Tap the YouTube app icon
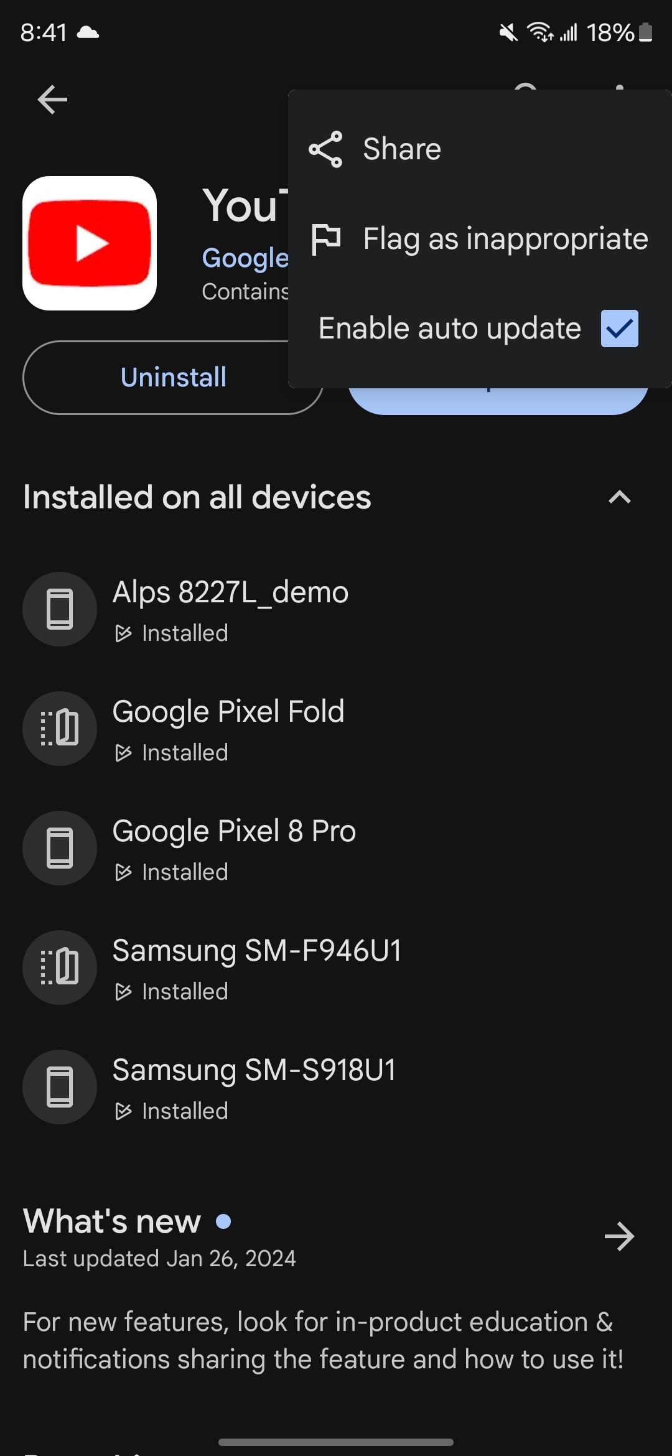672x1456 pixels. coord(90,243)
